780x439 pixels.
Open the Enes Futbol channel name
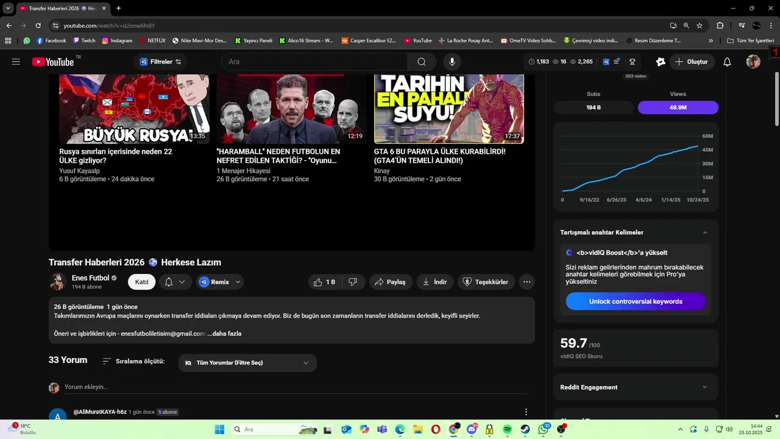(90, 278)
